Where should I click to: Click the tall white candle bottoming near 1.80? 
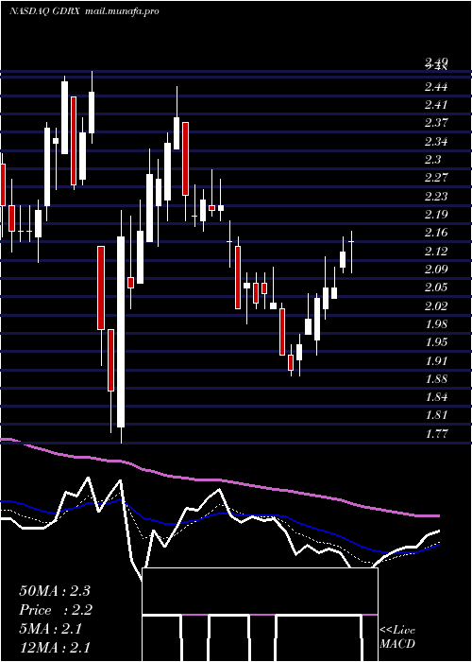[121, 332]
